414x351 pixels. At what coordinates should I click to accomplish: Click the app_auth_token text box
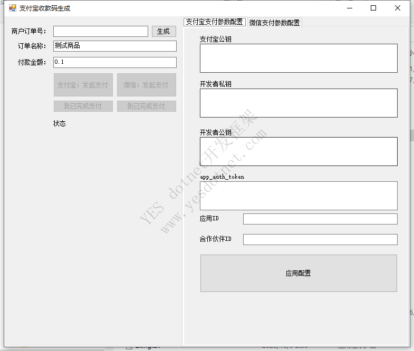[299, 196]
